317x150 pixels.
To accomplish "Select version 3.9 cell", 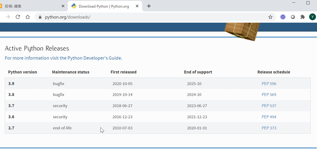I will (x=11, y=84).
